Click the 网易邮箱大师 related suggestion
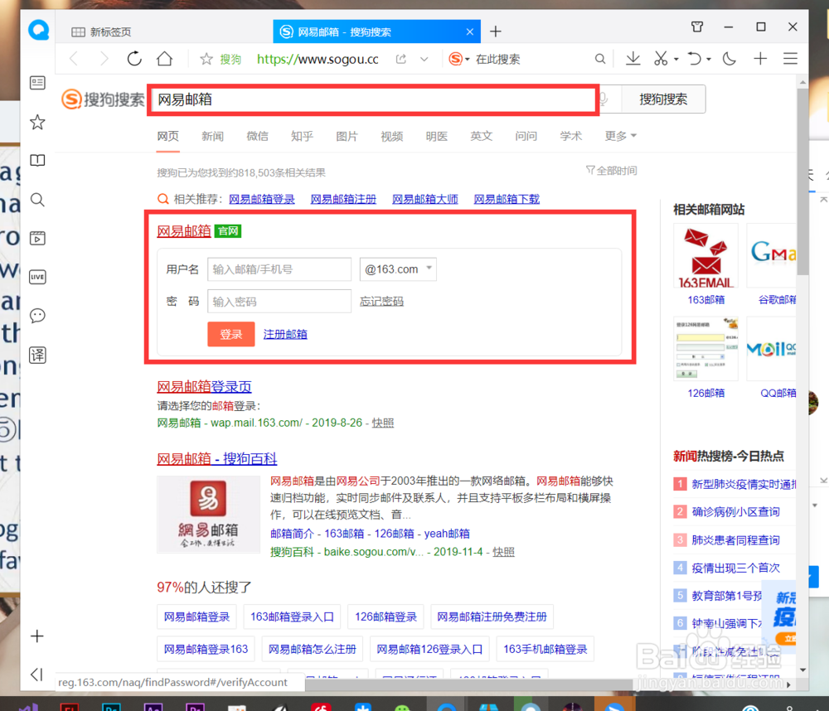 (425, 199)
